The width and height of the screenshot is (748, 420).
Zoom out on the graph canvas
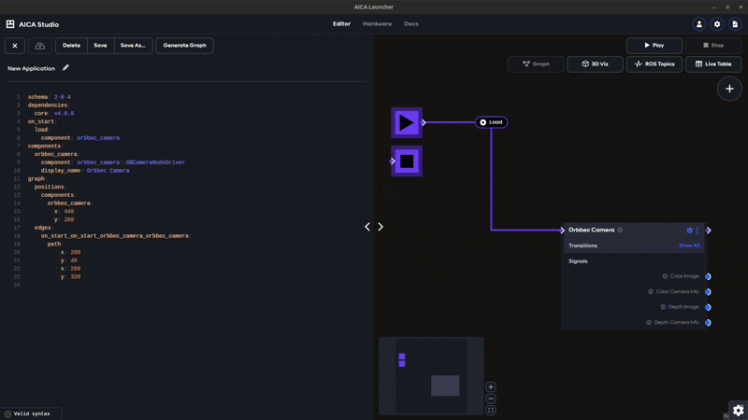tap(490, 399)
